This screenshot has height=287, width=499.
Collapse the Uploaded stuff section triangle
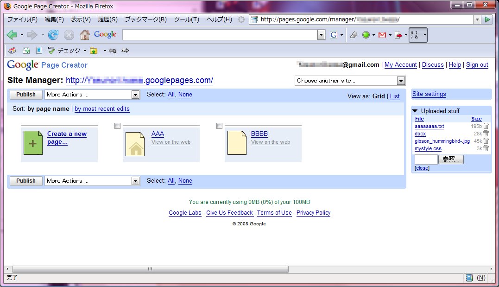pos(415,111)
